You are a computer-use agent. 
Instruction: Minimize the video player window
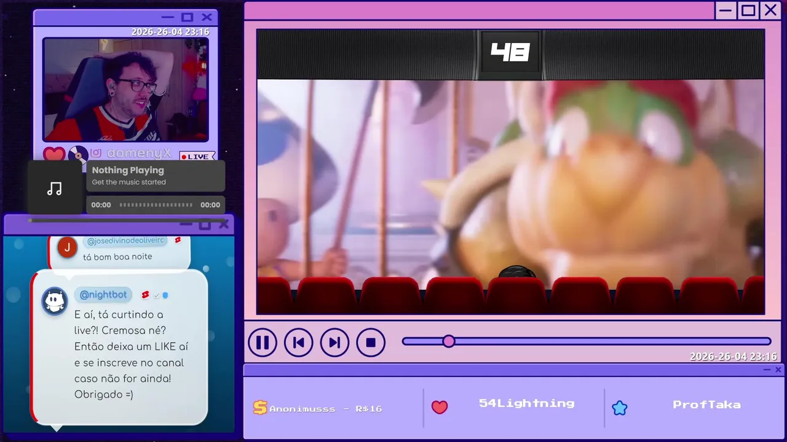tap(726, 10)
